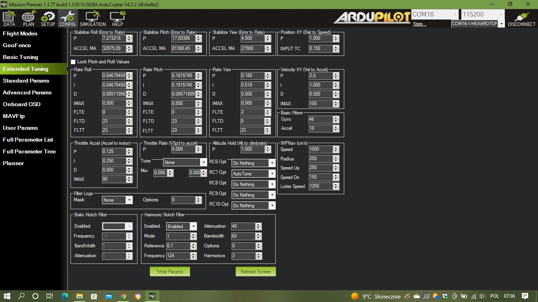Screen dimensions: 538x302
Task: Open the PLAN mission planning view
Action: click(x=28, y=18)
